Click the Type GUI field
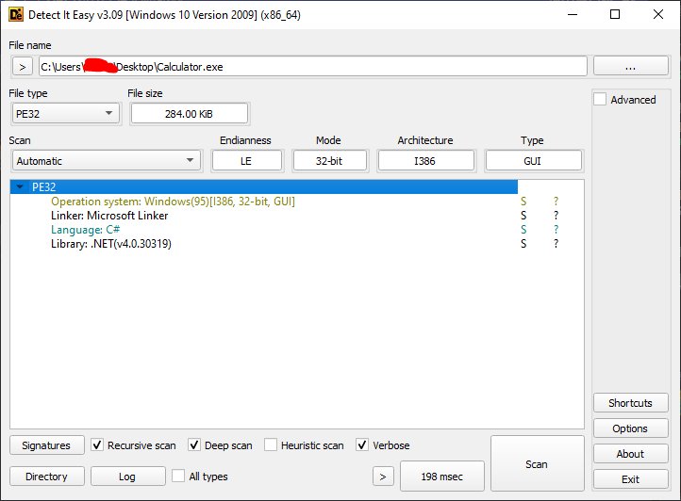The width and height of the screenshot is (681, 501). (x=533, y=161)
